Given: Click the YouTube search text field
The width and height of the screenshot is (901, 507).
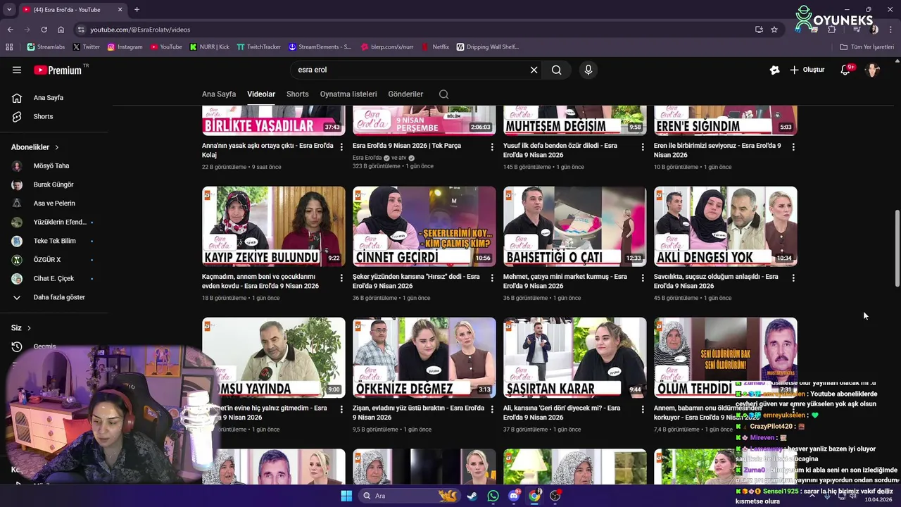Looking at the screenshot, I should pos(412,70).
